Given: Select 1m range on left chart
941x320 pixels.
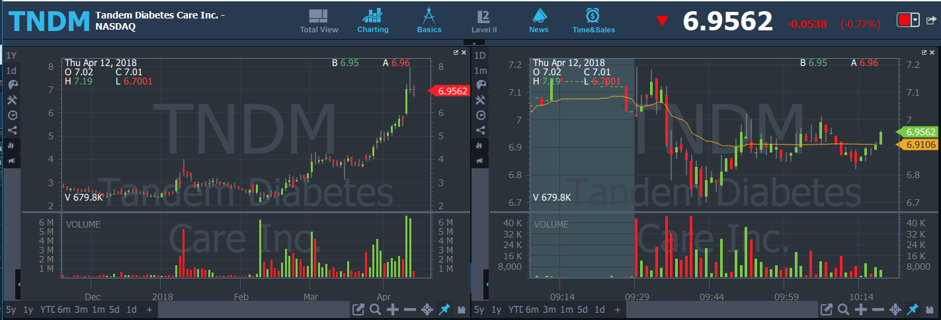Looking at the screenshot, I should click(x=98, y=309).
